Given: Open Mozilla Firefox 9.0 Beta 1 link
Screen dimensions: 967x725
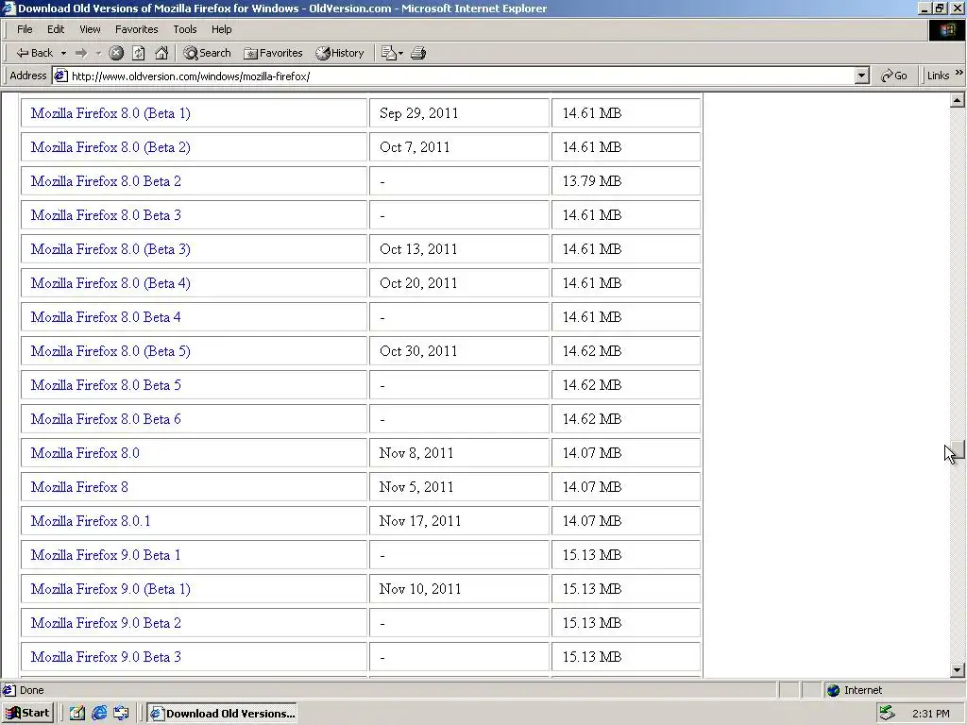Looking at the screenshot, I should 106,555.
